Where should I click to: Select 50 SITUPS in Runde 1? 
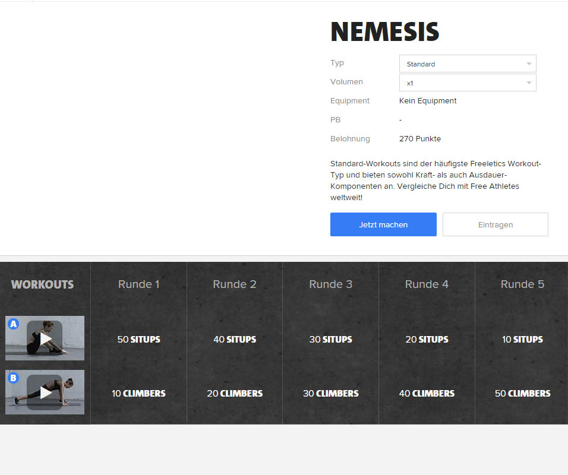tap(138, 339)
